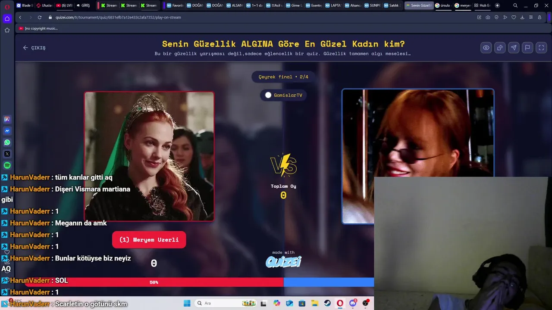This screenshot has width=552, height=310.
Task: Take a snapshot with camera icon
Action: point(488,17)
